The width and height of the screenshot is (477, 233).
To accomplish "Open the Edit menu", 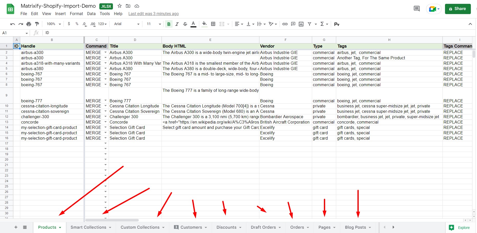I will pyautogui.click(x=35, y=14).
